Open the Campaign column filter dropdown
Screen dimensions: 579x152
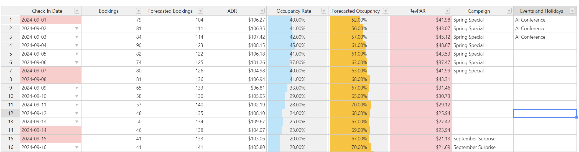(509, 11)
